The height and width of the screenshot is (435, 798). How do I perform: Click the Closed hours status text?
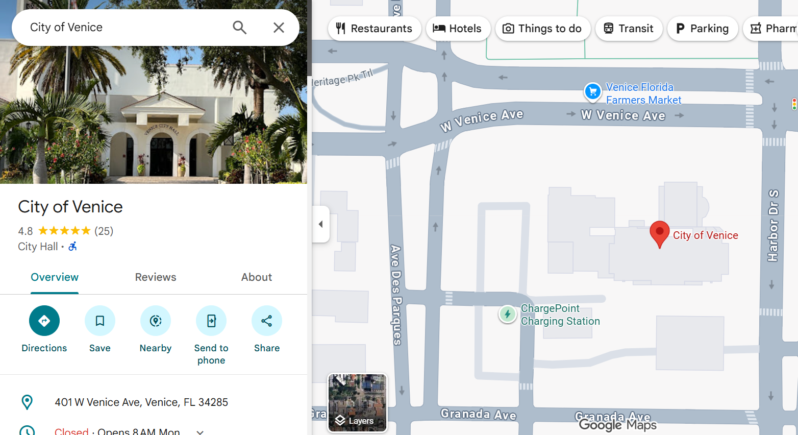[x=71, y=431]
